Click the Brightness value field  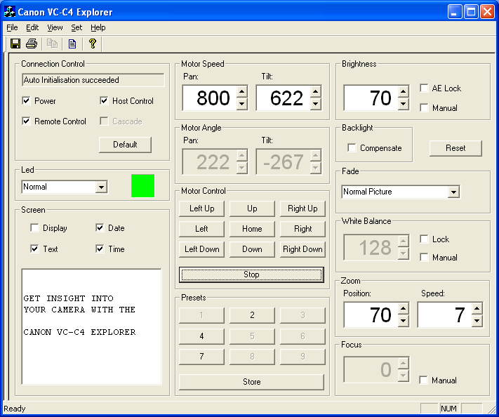371,98
